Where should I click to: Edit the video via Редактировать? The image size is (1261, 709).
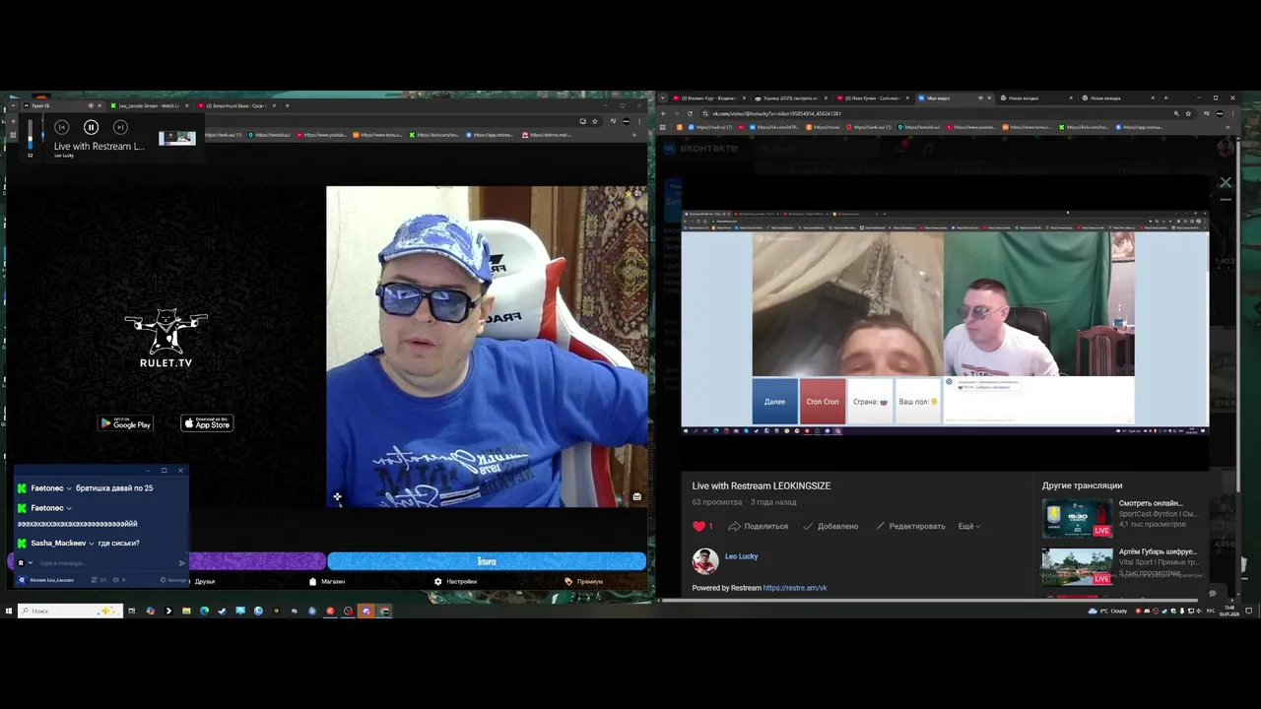click(909, 526)
